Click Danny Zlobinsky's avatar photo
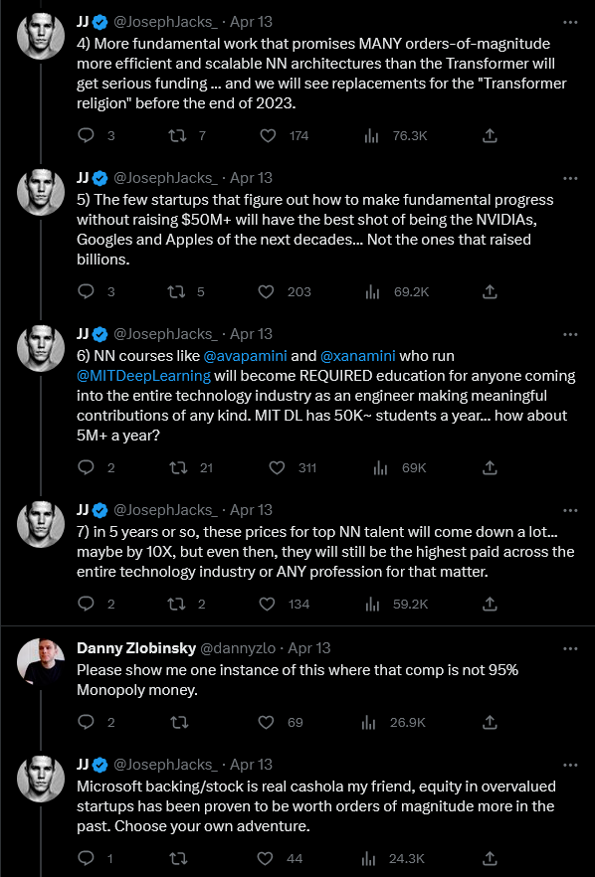 [41, 660]
